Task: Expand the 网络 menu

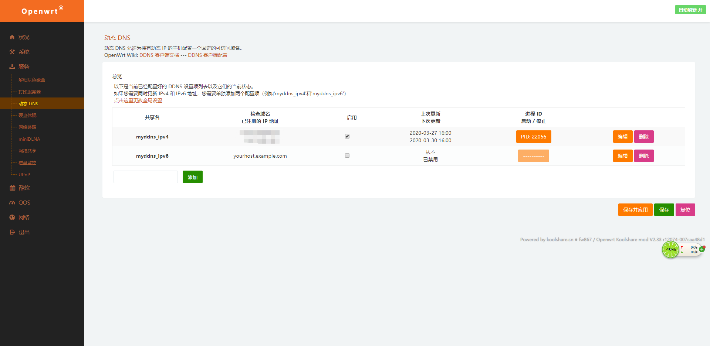Action: click(x=24, y=217)
